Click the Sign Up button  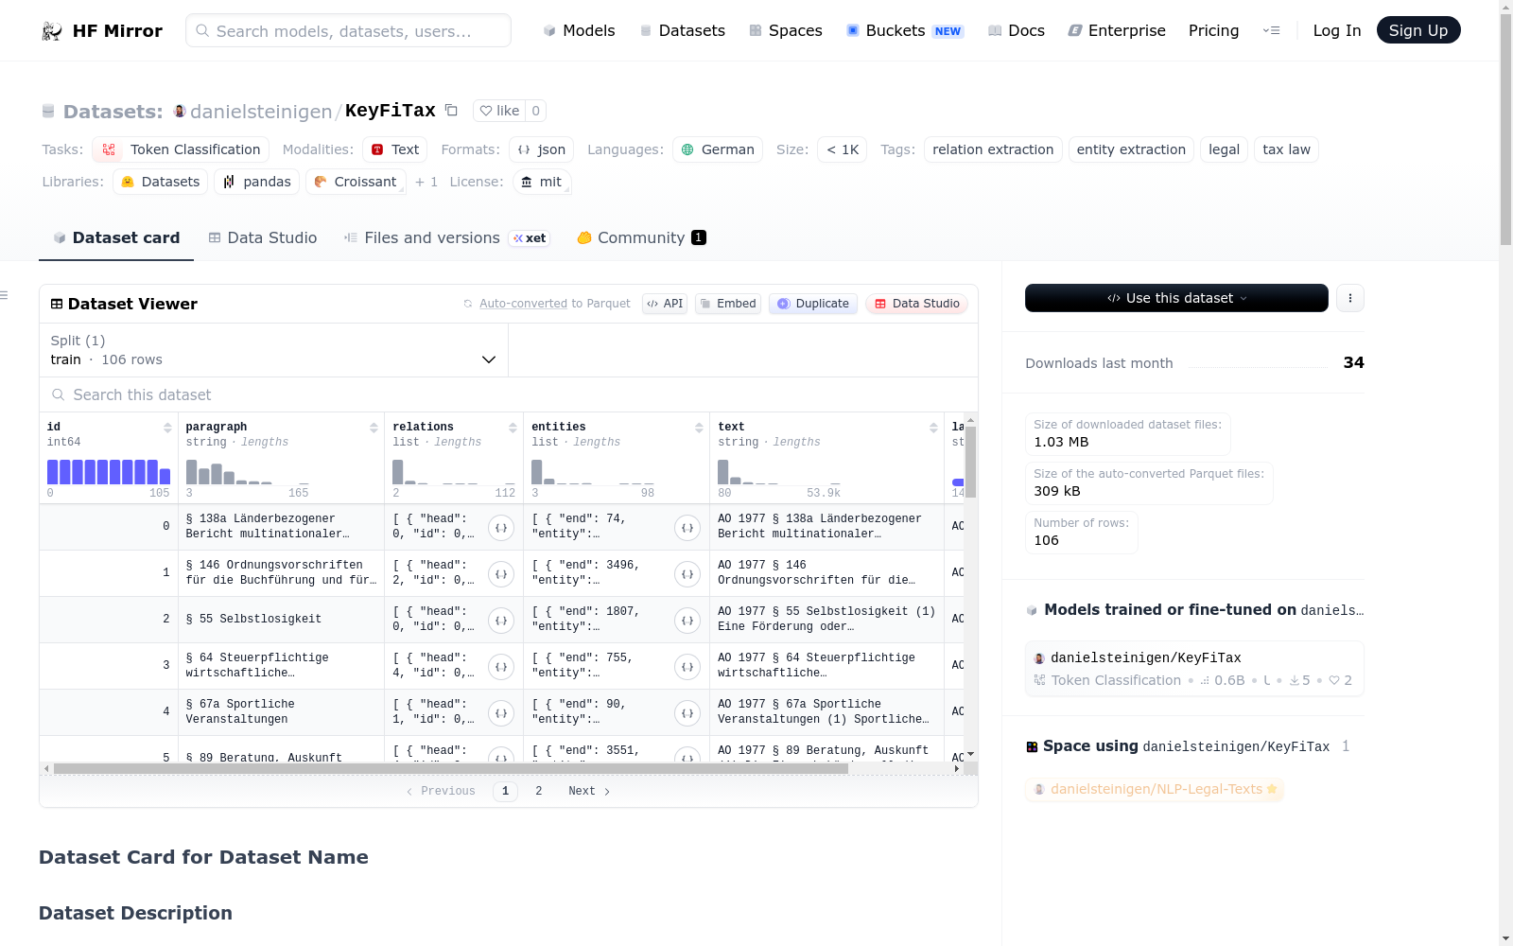(x=1418, y=30)
